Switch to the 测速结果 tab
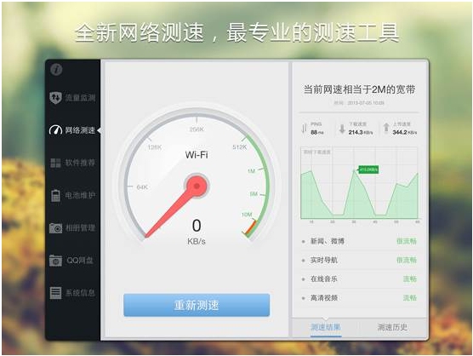This screenshot has height=356, width=473. [x=326, y=327]
